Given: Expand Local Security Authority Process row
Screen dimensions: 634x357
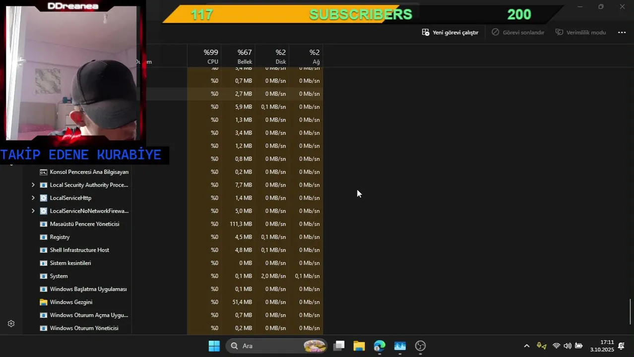Looking at the screenshot, I should pos(33,185).
